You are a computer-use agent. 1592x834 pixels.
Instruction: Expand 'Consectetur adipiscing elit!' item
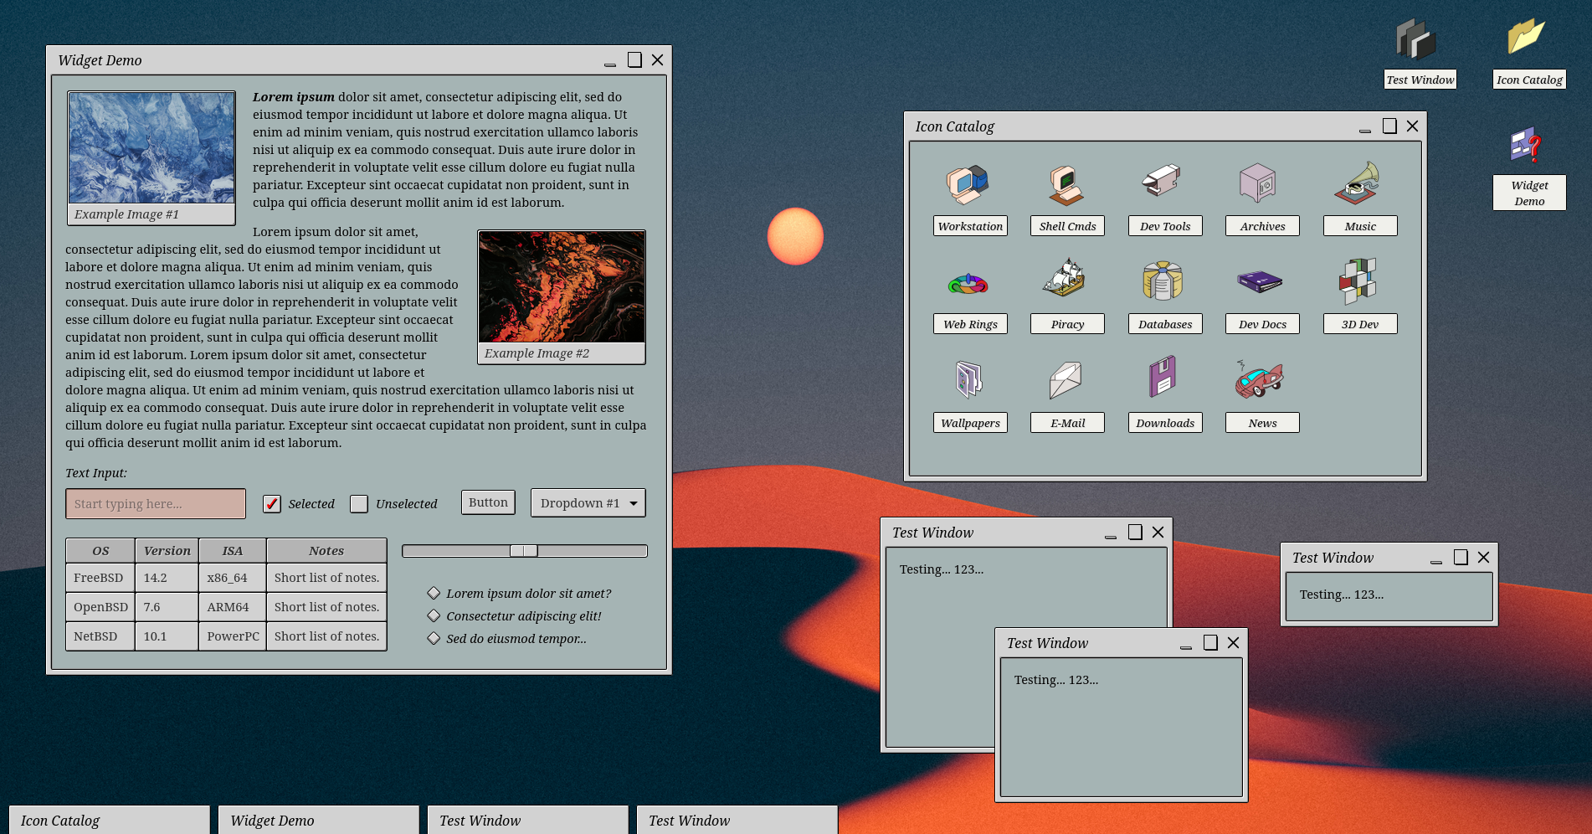[434, 615]
